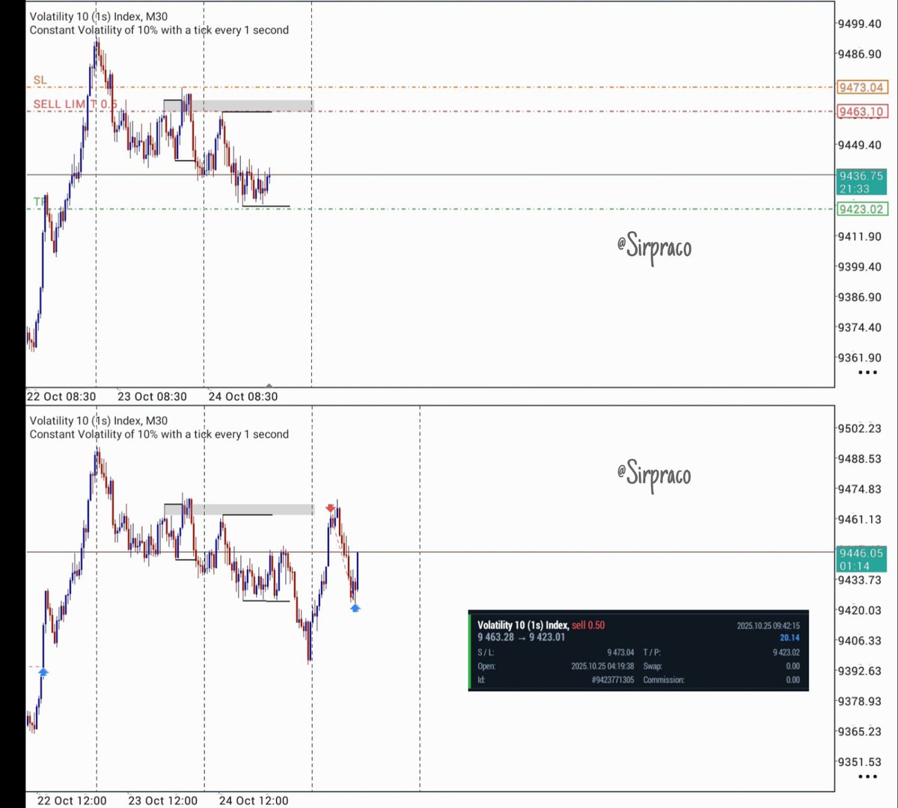
Task: Tap 9378.93 on bottom price axis
Action: coord(859,701)
